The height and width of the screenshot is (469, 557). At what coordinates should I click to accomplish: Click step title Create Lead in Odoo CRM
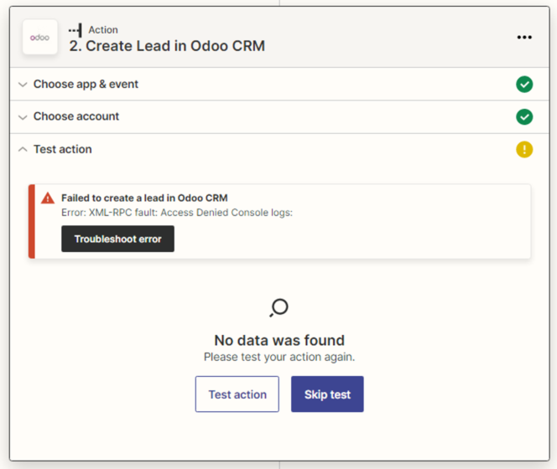[167, 46]
